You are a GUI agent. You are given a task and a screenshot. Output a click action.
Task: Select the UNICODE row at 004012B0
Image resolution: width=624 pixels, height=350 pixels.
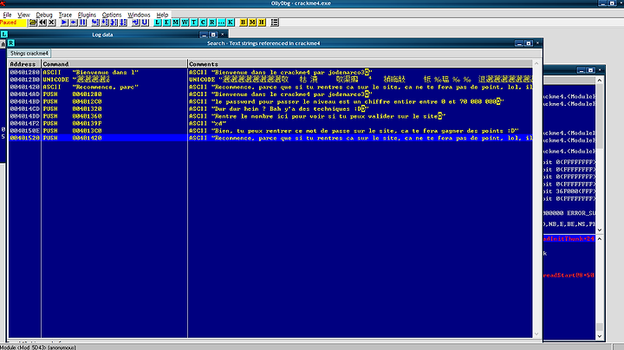270,80
